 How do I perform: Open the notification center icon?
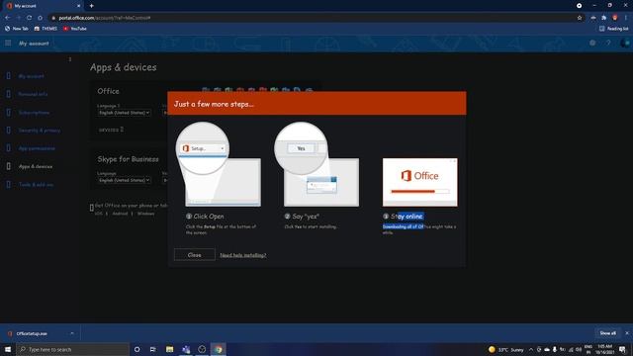[x=622, y=349]
